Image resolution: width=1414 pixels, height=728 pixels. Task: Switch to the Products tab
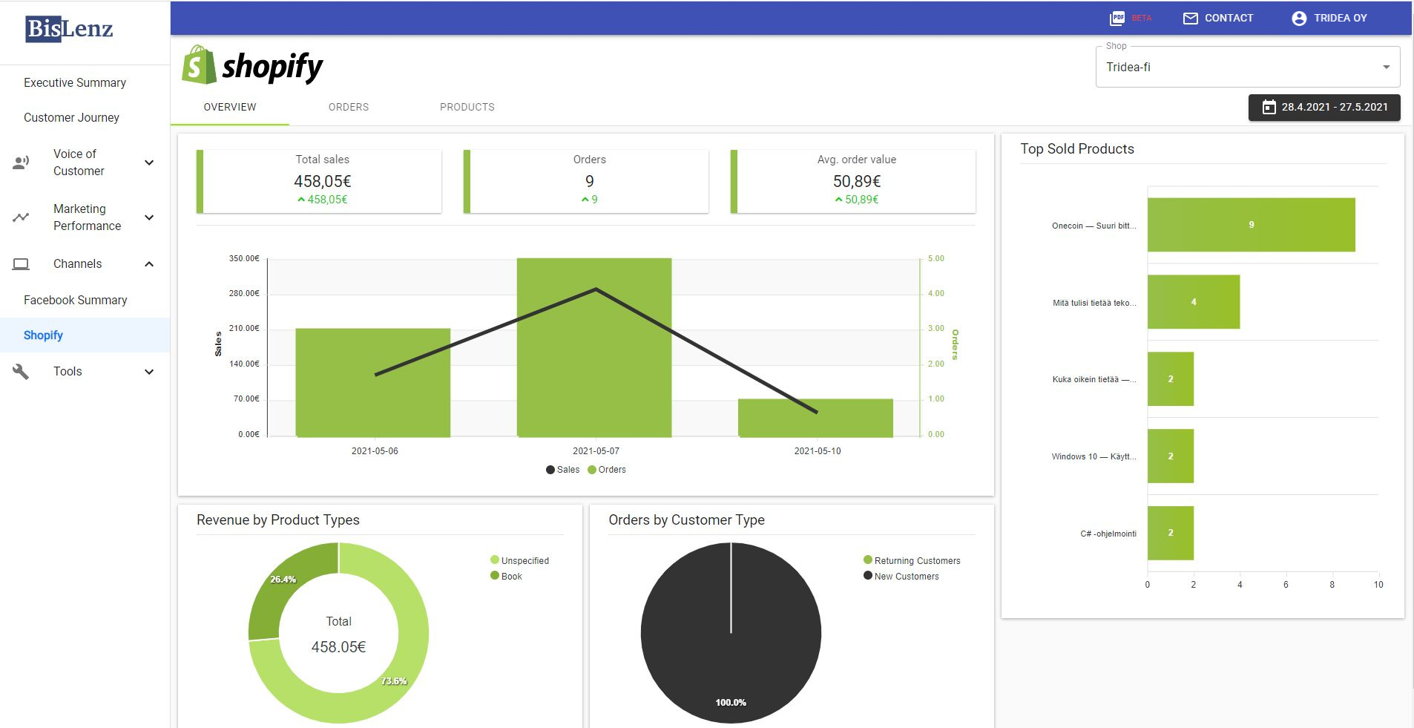click(x=467, y=107)
